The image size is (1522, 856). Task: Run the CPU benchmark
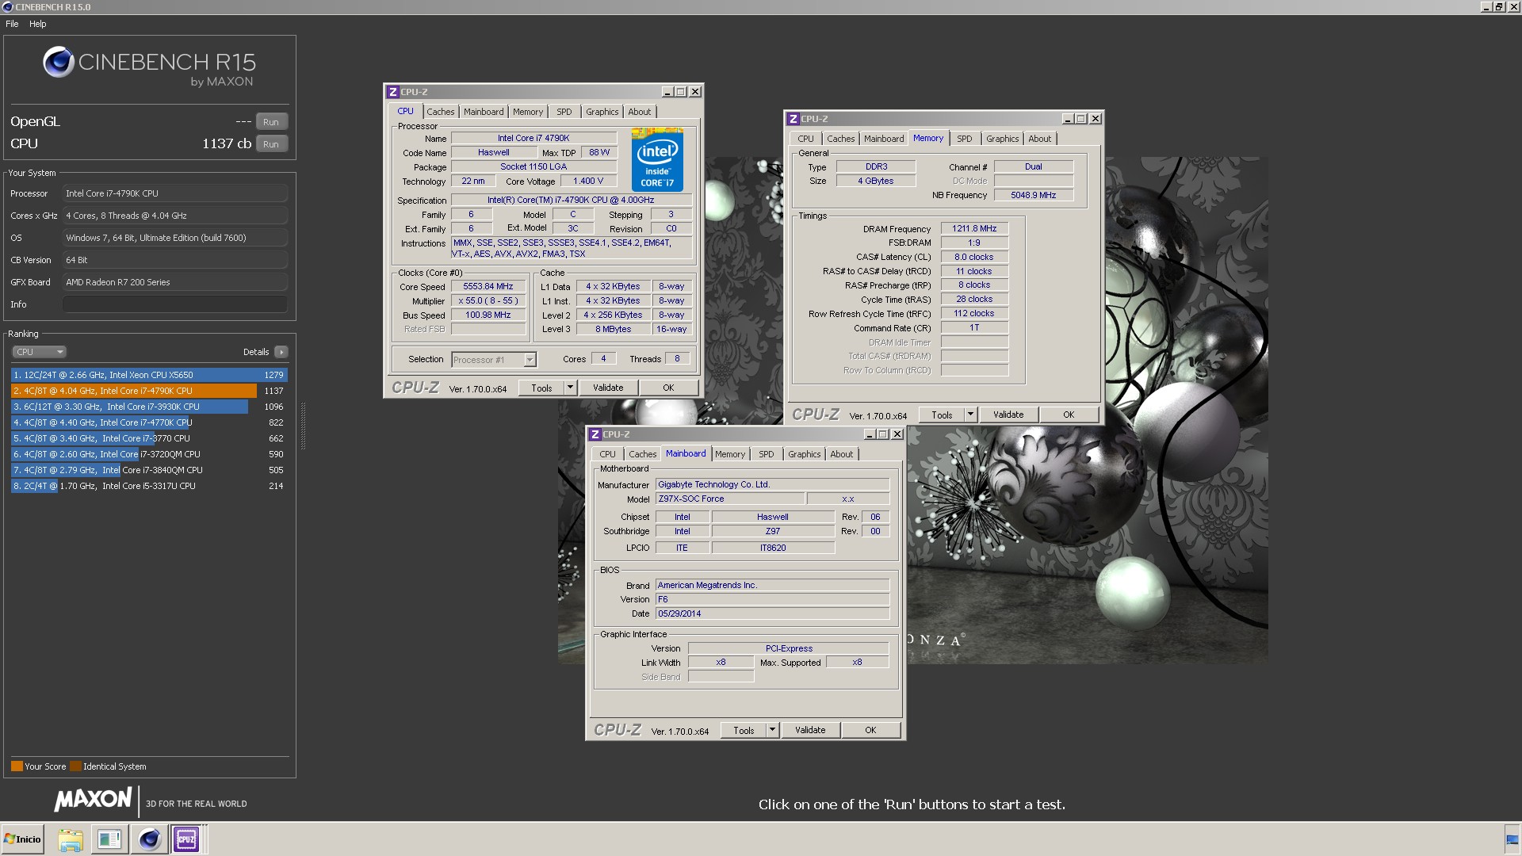point(271,144)
